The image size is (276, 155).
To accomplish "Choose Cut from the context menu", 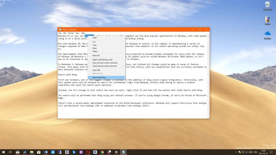I will 106,42.
